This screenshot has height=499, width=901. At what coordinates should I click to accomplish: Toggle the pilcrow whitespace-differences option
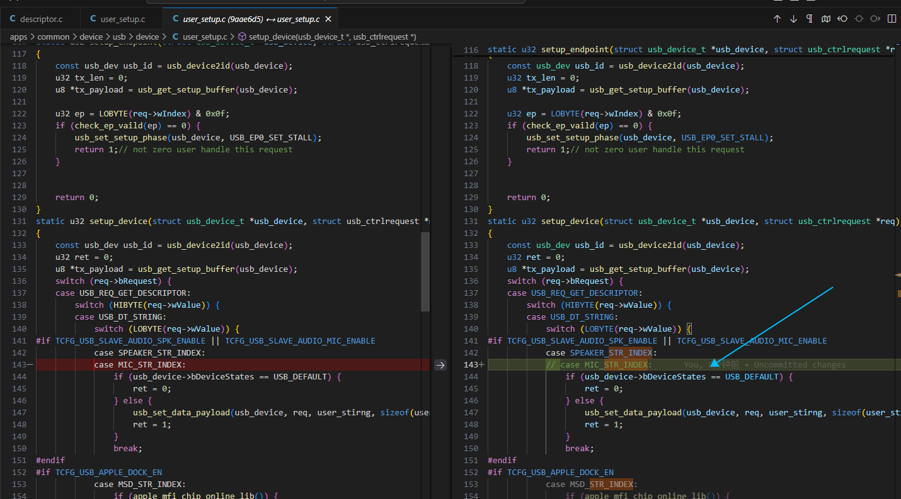coord(810,19)
